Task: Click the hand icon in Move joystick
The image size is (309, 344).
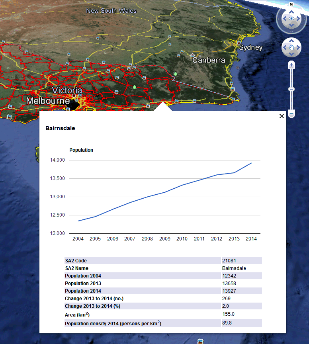Action: click(x=291, y=48)
